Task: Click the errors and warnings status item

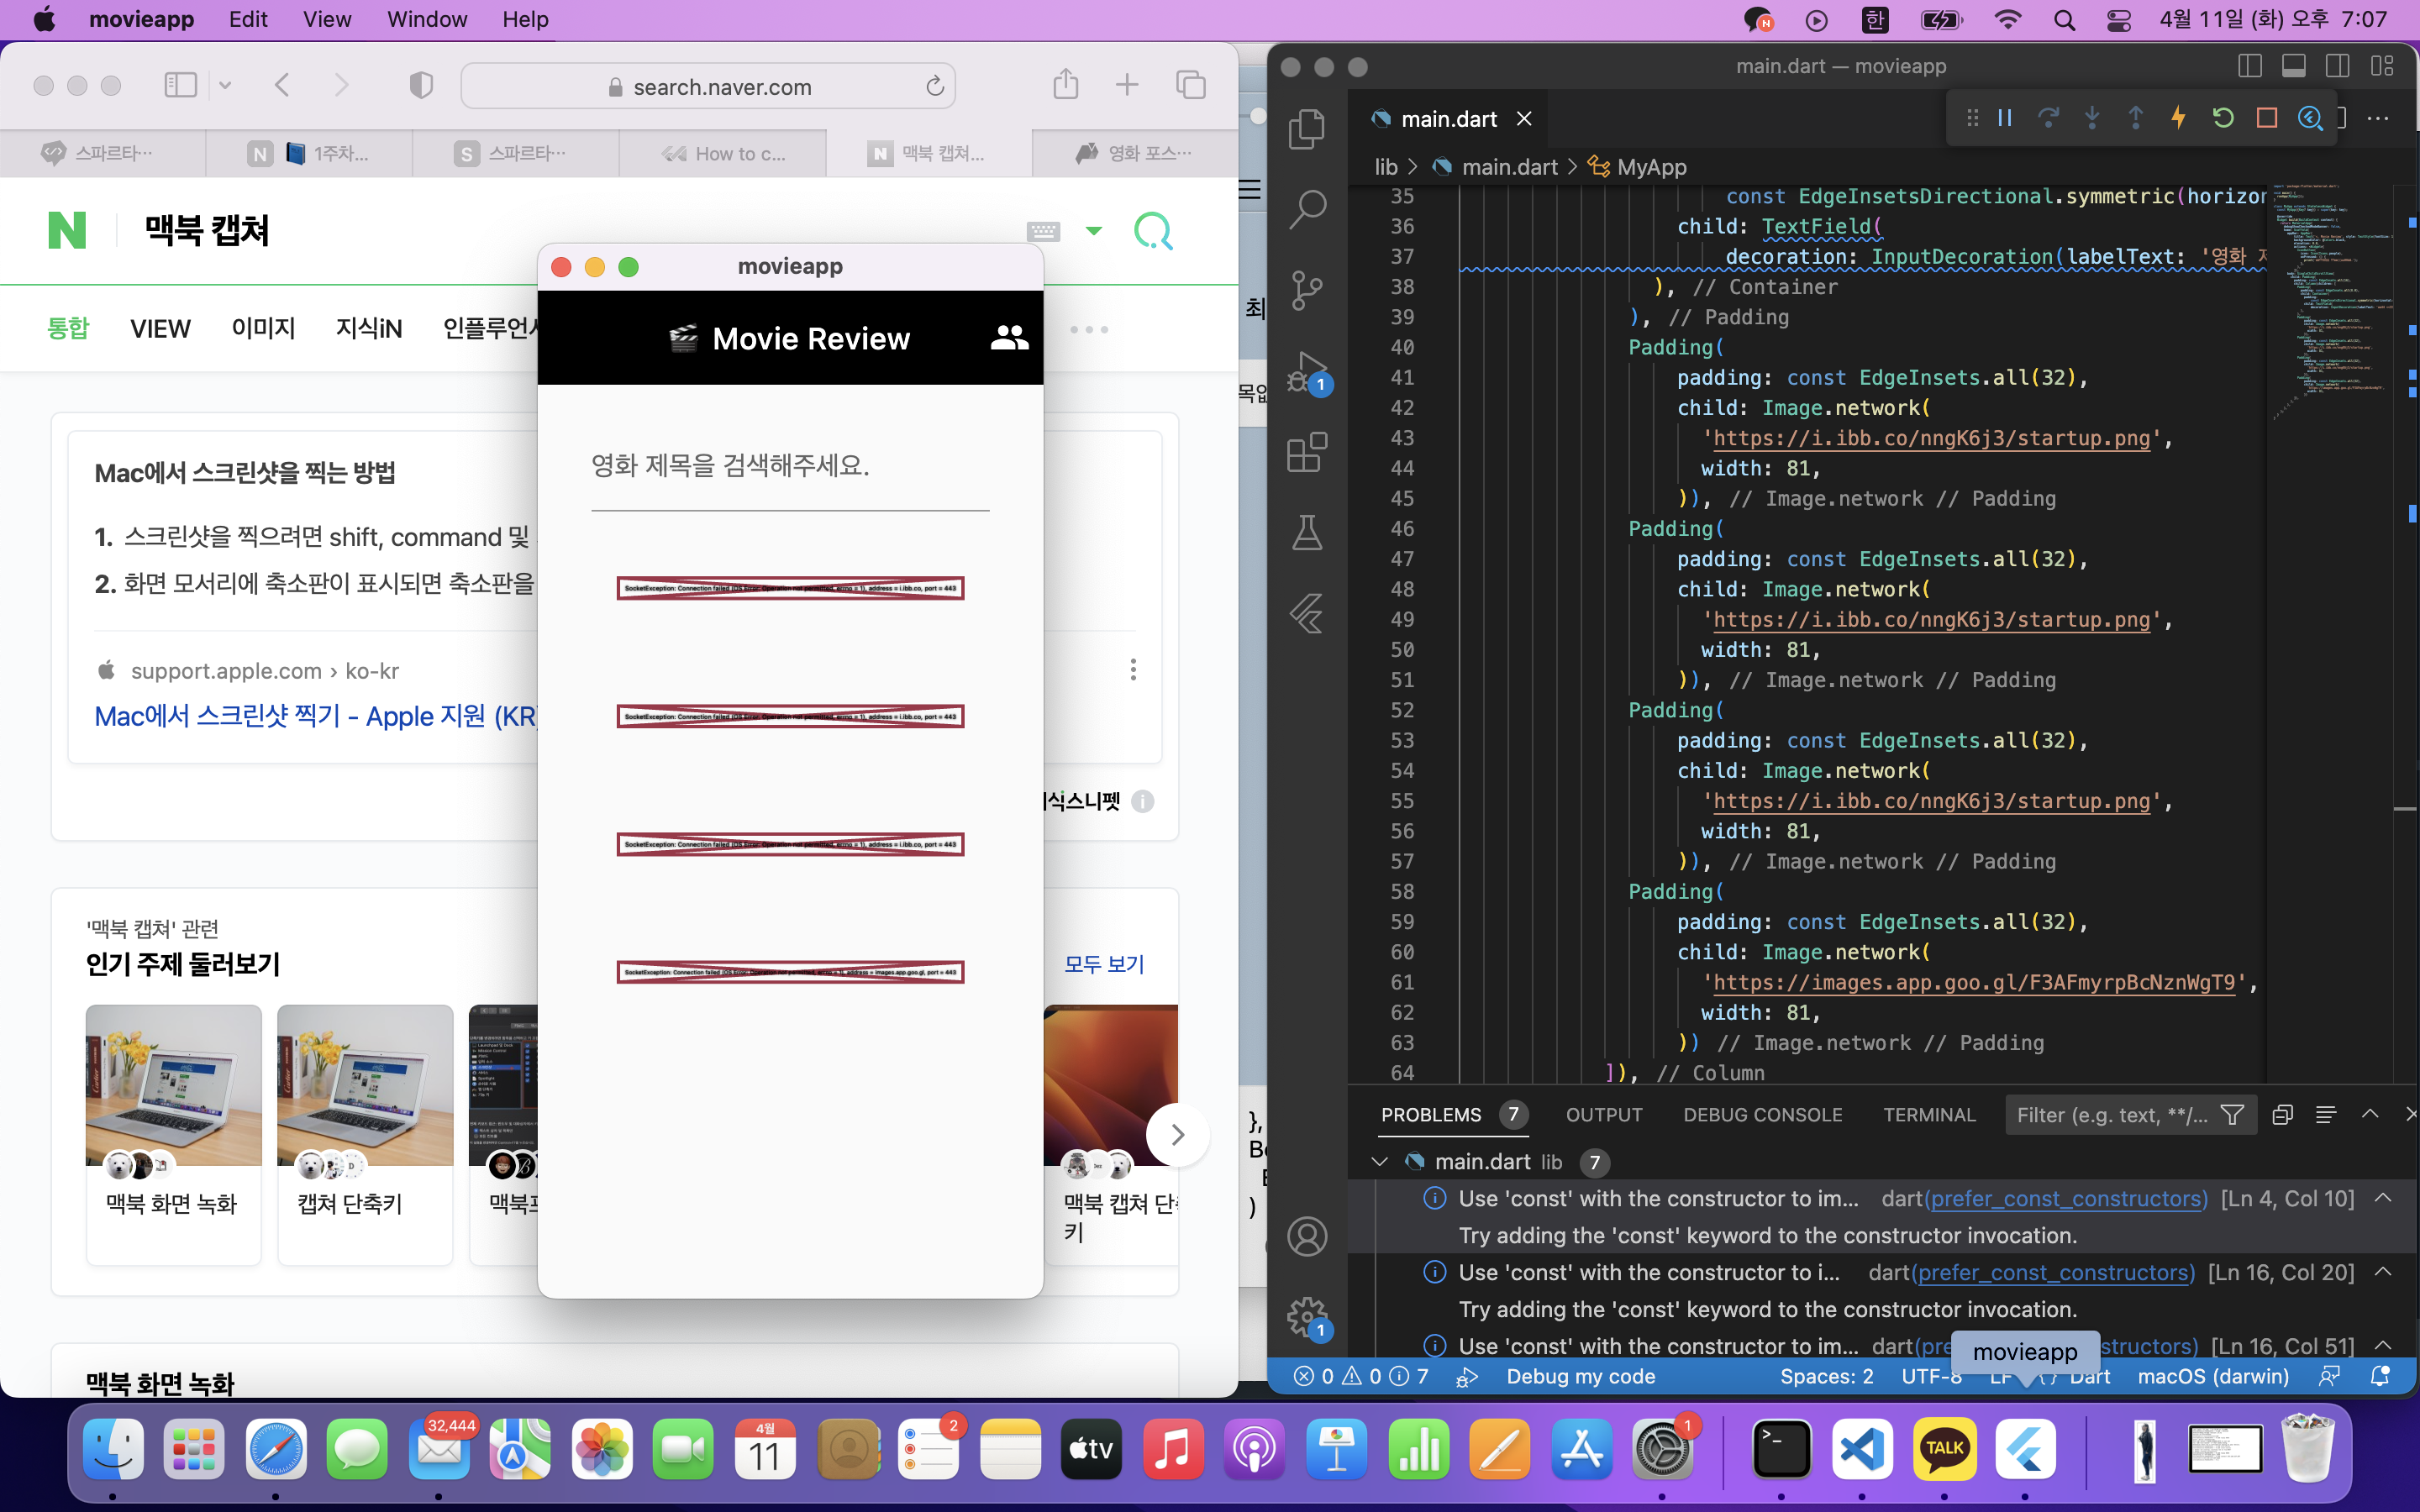Action: [x=1362, y=1377]
